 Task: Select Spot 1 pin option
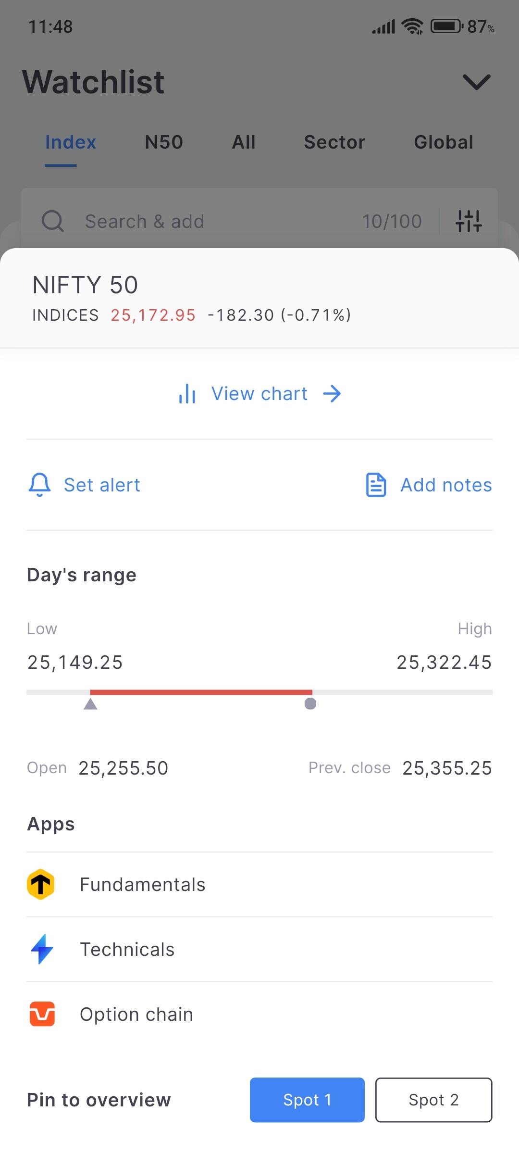click(307, 1100)
